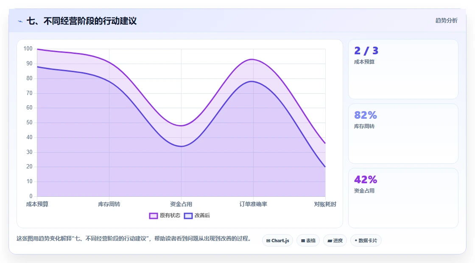Click the chart description sentence below the chart
The width and height of the screenshot is (475, 263).
point(134,238)
